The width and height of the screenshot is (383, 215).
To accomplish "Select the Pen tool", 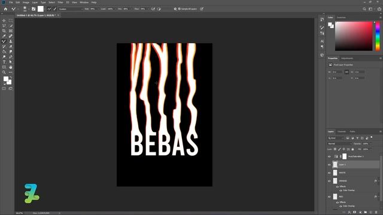I will (x=11, y=57).
